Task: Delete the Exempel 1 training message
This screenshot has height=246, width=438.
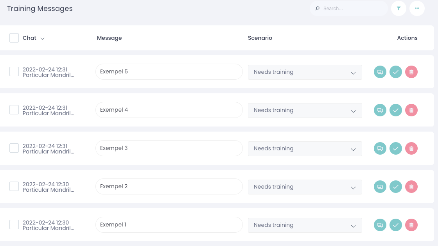Action: pos(411,225)
